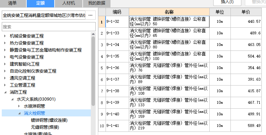
Task: Collapse the 水灭火系统(030901) node arrow
Action: 12,99
